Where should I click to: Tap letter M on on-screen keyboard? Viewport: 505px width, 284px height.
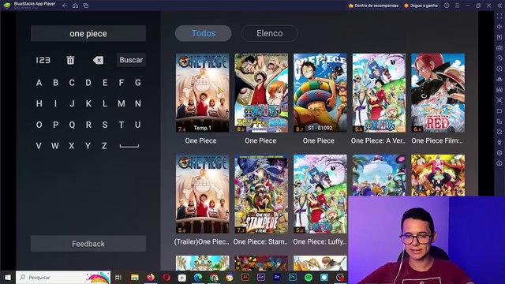[x=121, y=103]
